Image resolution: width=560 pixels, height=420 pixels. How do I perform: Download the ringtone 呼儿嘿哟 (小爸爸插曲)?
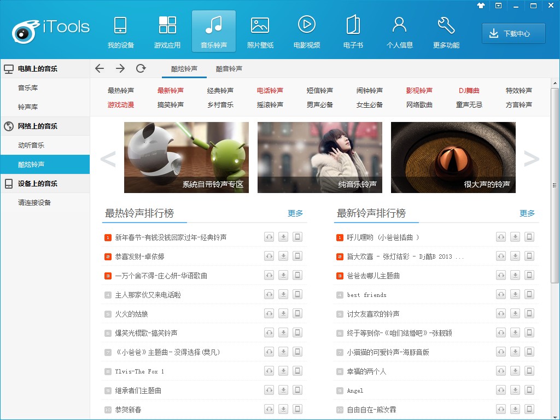tap(515, 237)
